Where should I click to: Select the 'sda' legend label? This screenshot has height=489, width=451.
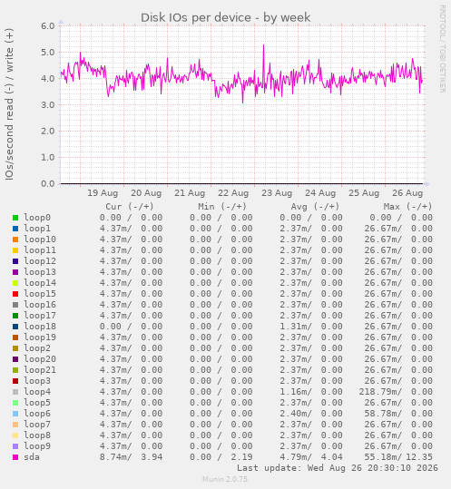32,457
